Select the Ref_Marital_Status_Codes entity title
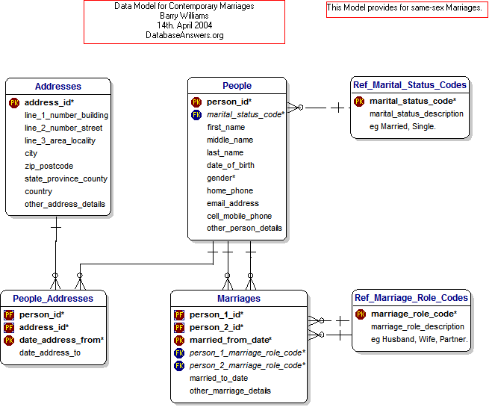The width and height of the screenshot is (492, 407). tap(410, 85)
